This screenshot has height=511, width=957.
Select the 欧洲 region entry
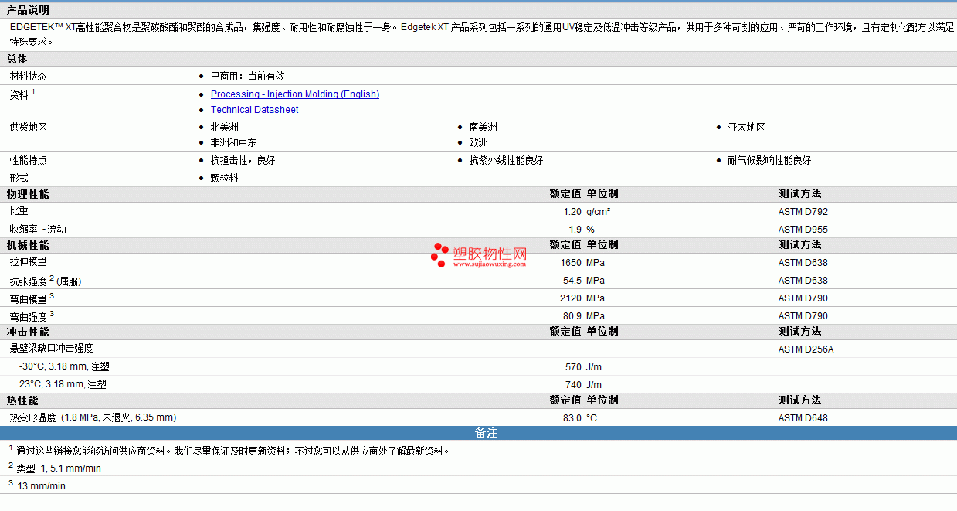click(479, 142)
